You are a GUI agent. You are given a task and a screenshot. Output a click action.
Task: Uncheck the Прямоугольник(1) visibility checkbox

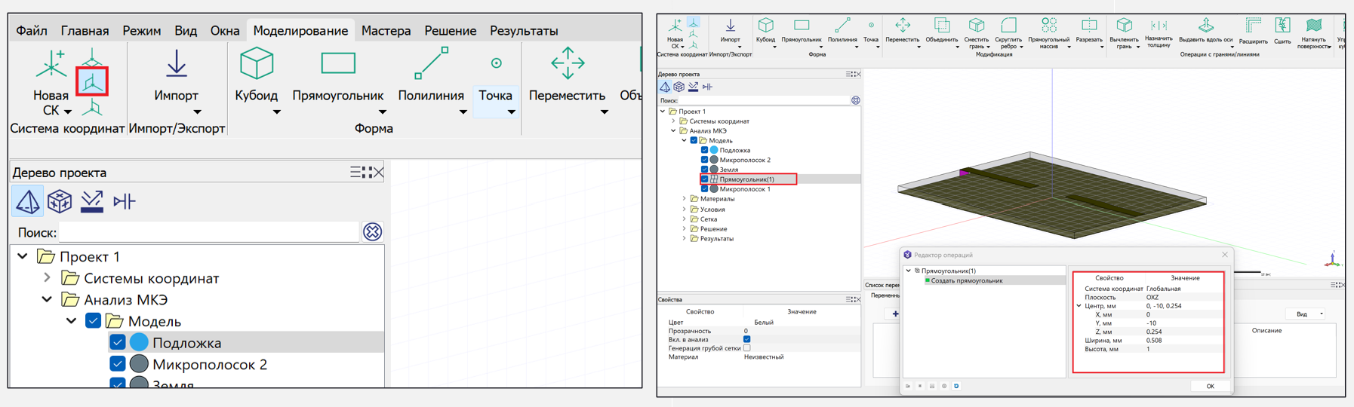704,179
